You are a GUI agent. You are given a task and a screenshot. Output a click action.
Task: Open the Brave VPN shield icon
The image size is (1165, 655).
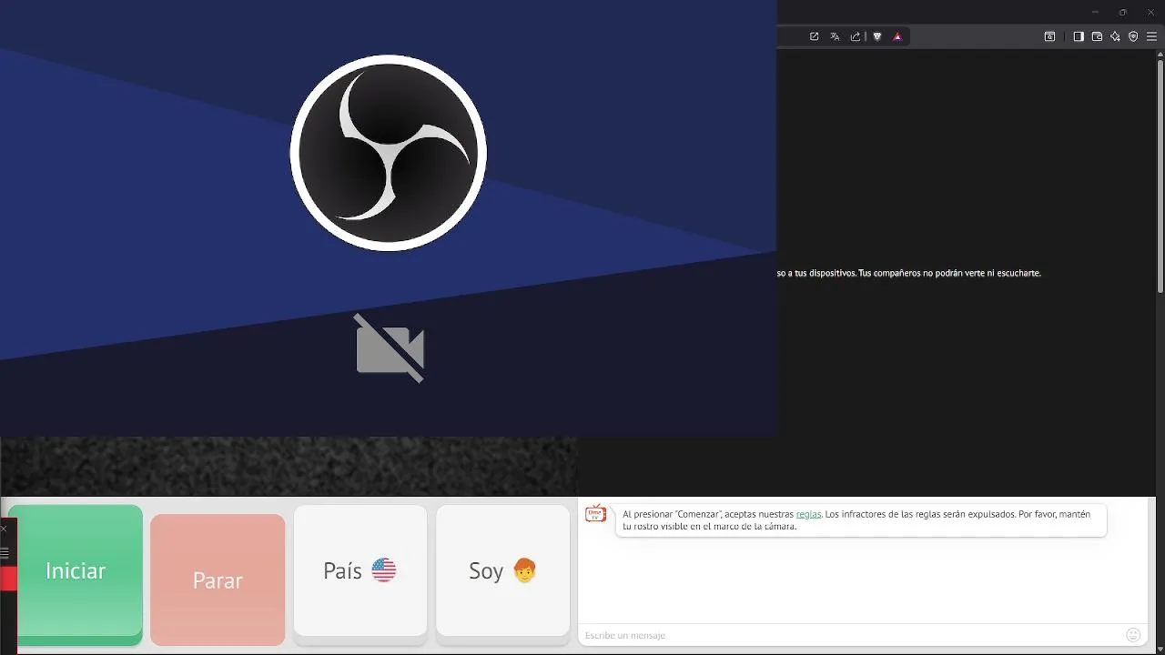click(1133, 36)
